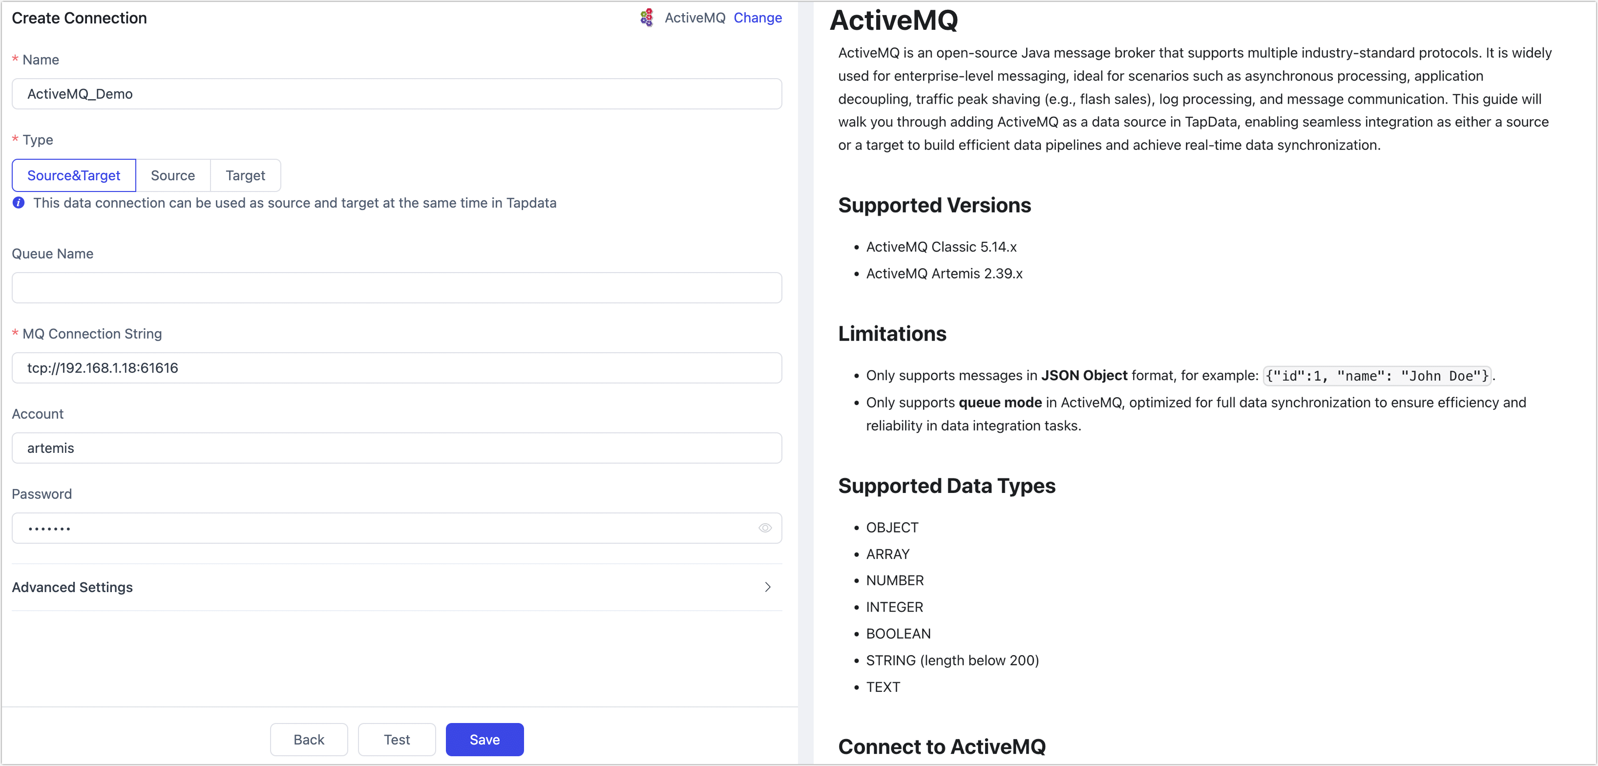Select the Source&Target connection type
This screenshot has height=766, width=1598.
[x=73, y=175]
